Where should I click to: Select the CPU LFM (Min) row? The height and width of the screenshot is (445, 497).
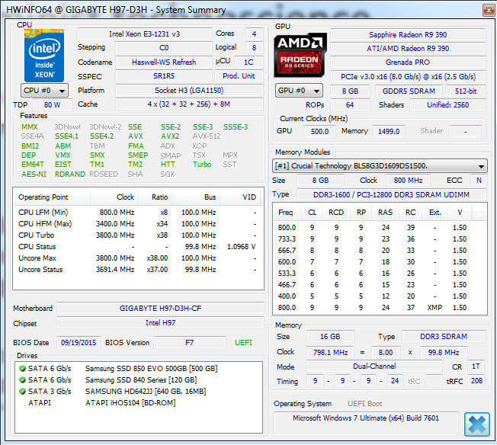137,213
